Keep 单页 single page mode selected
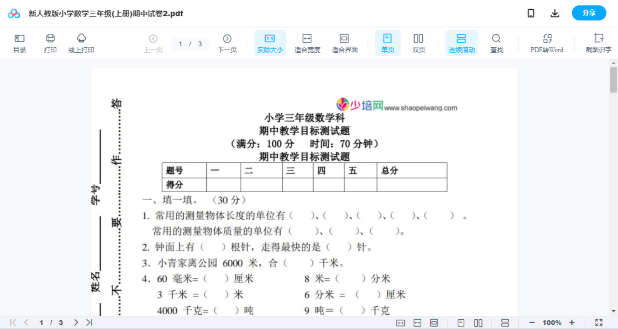618x329 pixels. [388, 43]
